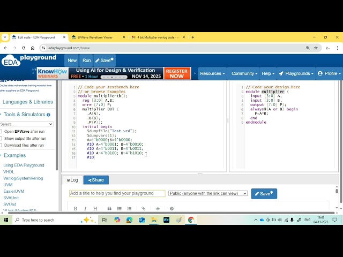Image resolution: width=343 pixels, height=257 pixels.
Task: Click REGISTER NOW banner button
Action: point(177,73)
